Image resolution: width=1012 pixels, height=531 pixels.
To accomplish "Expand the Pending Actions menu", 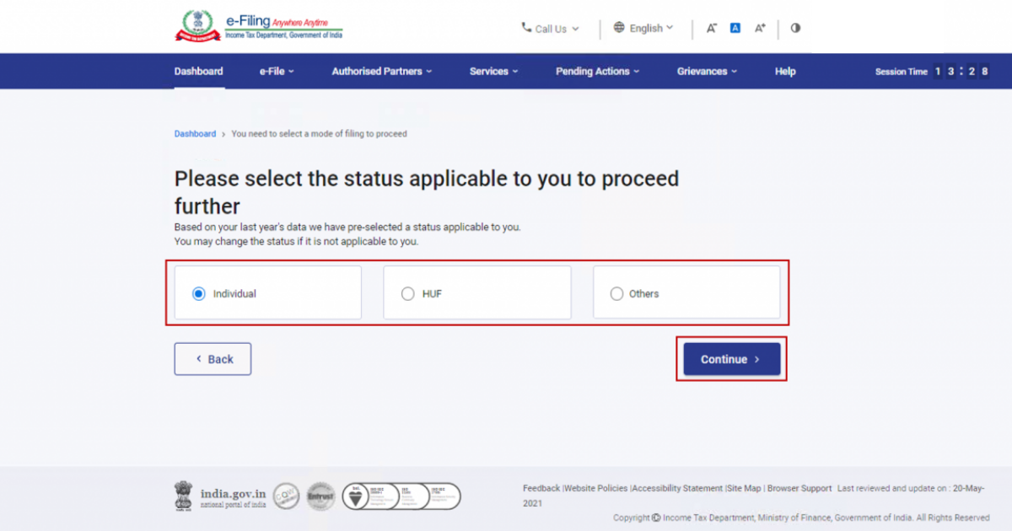I will tap(597, 72).
